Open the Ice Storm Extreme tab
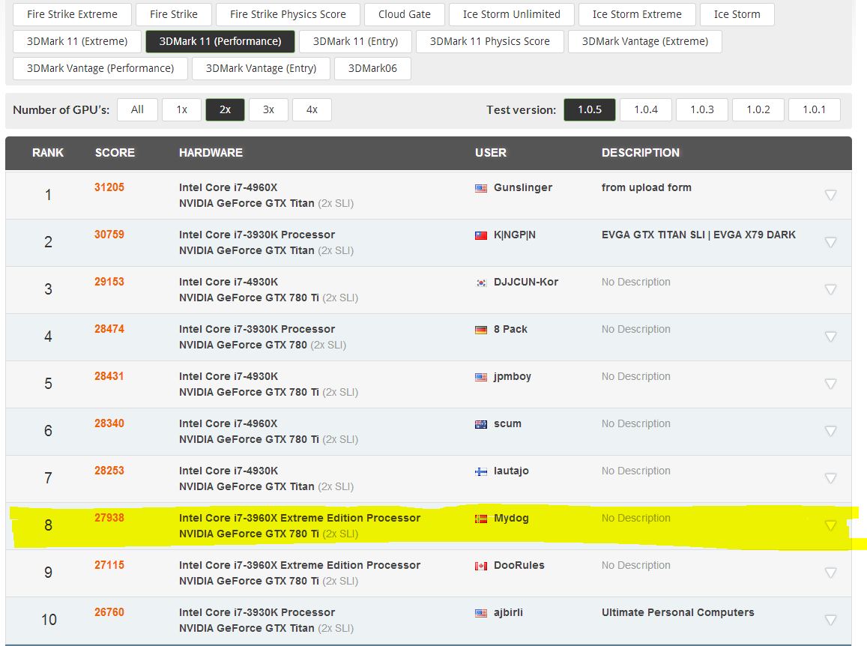 [x=637, y=14]
